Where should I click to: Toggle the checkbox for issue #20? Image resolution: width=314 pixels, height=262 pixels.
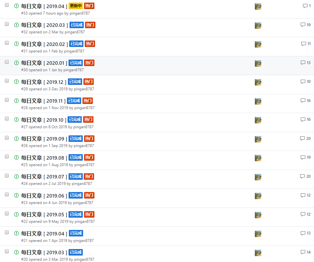7,251
